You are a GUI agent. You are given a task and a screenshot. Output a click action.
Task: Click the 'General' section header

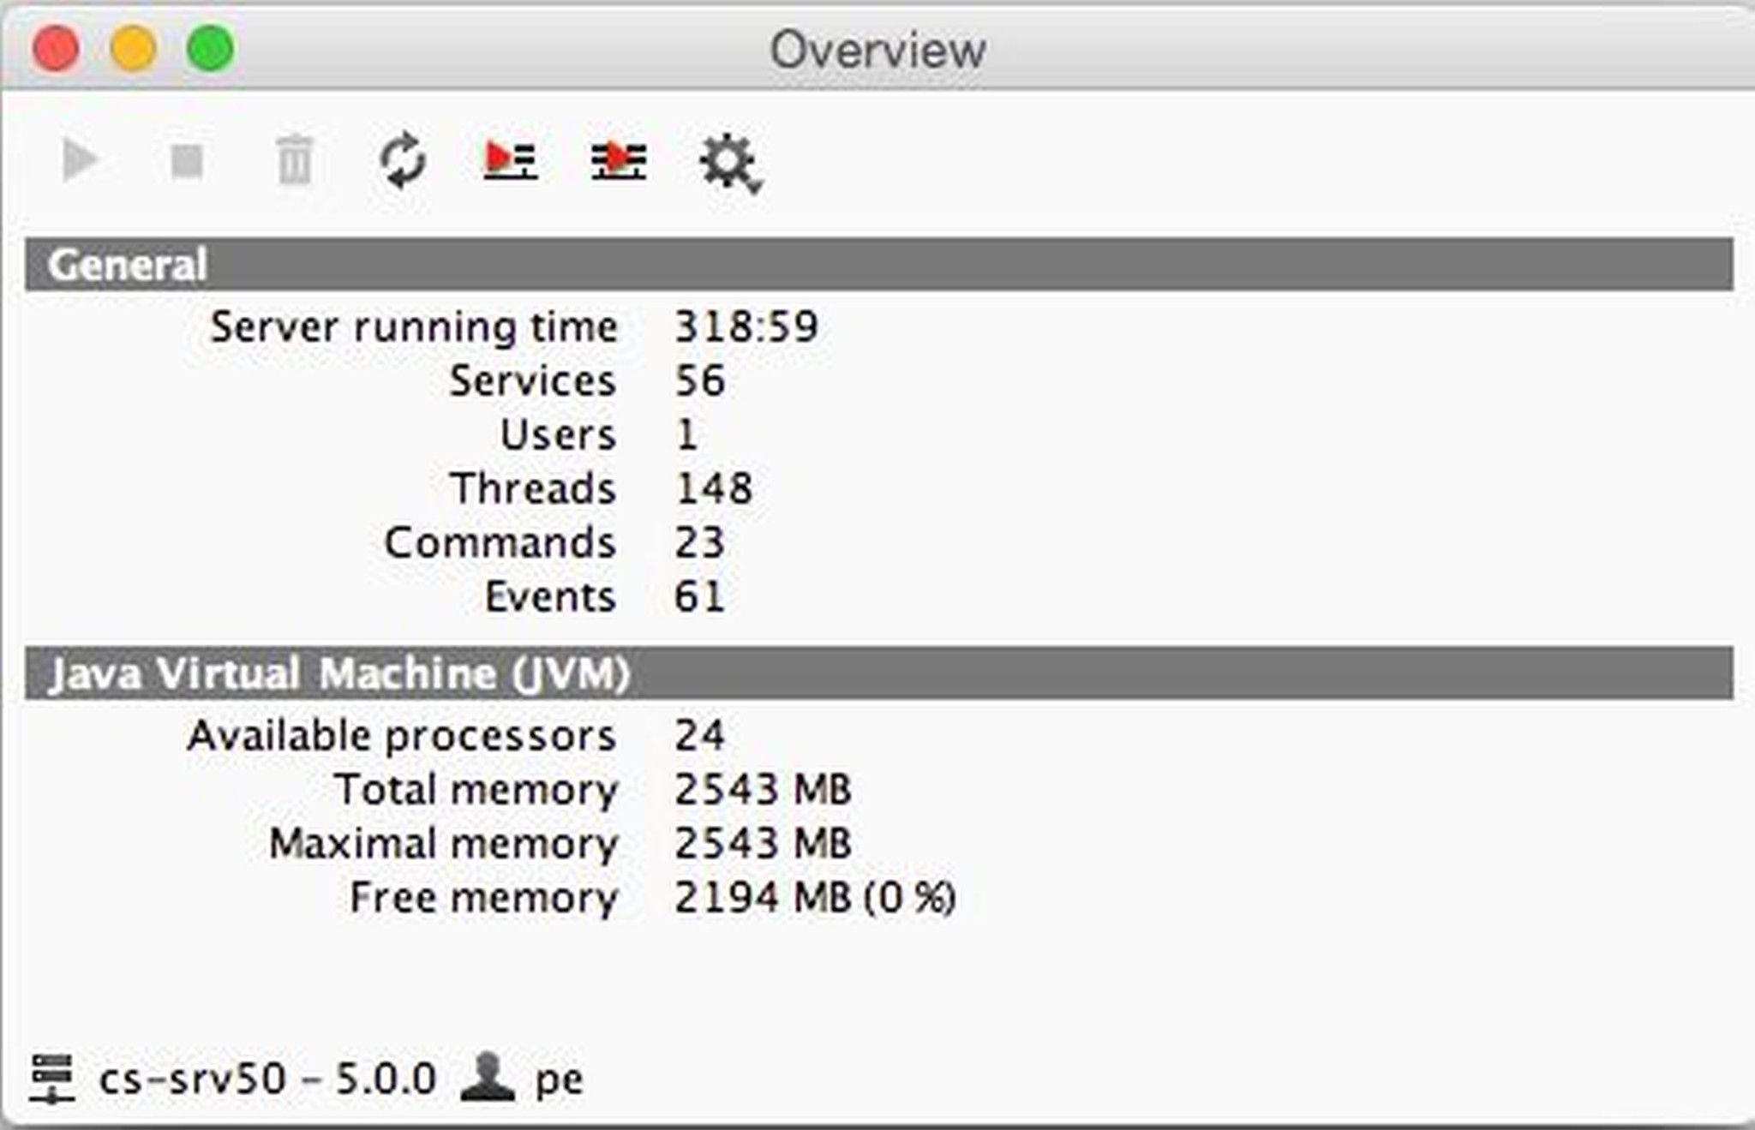[x=127, y=265]
